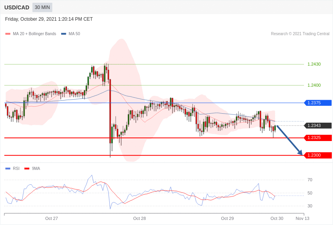This screenshot has height=225, width=333.
Task: Click the date line 'Friday, October 29, 2021 1:20:14 PM CET'
Action: (49, 19)
